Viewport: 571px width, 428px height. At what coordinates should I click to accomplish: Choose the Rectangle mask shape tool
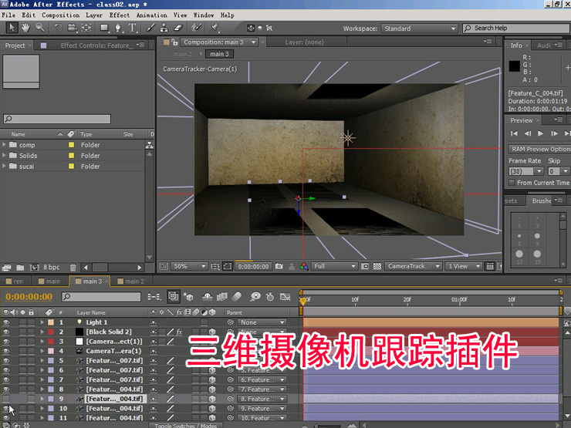[x=103, y=28]
